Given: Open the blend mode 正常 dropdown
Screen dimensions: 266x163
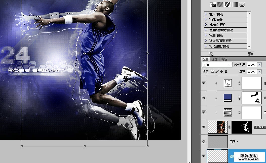Looking at the screenshot, I should point(217,65).
